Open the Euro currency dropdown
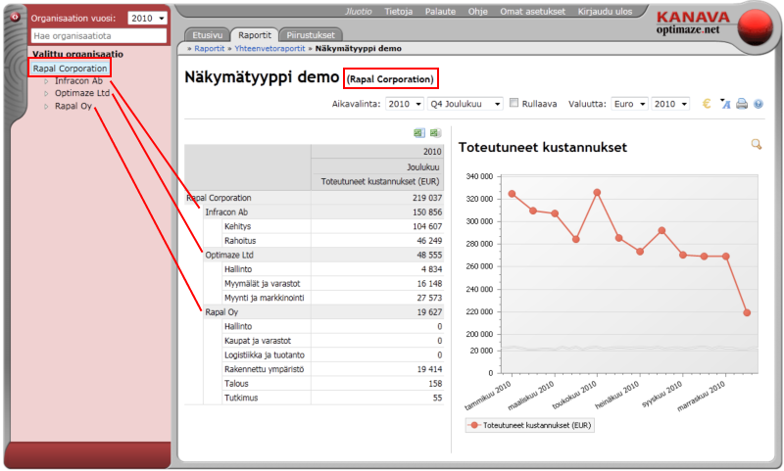 tap(628, 104)
